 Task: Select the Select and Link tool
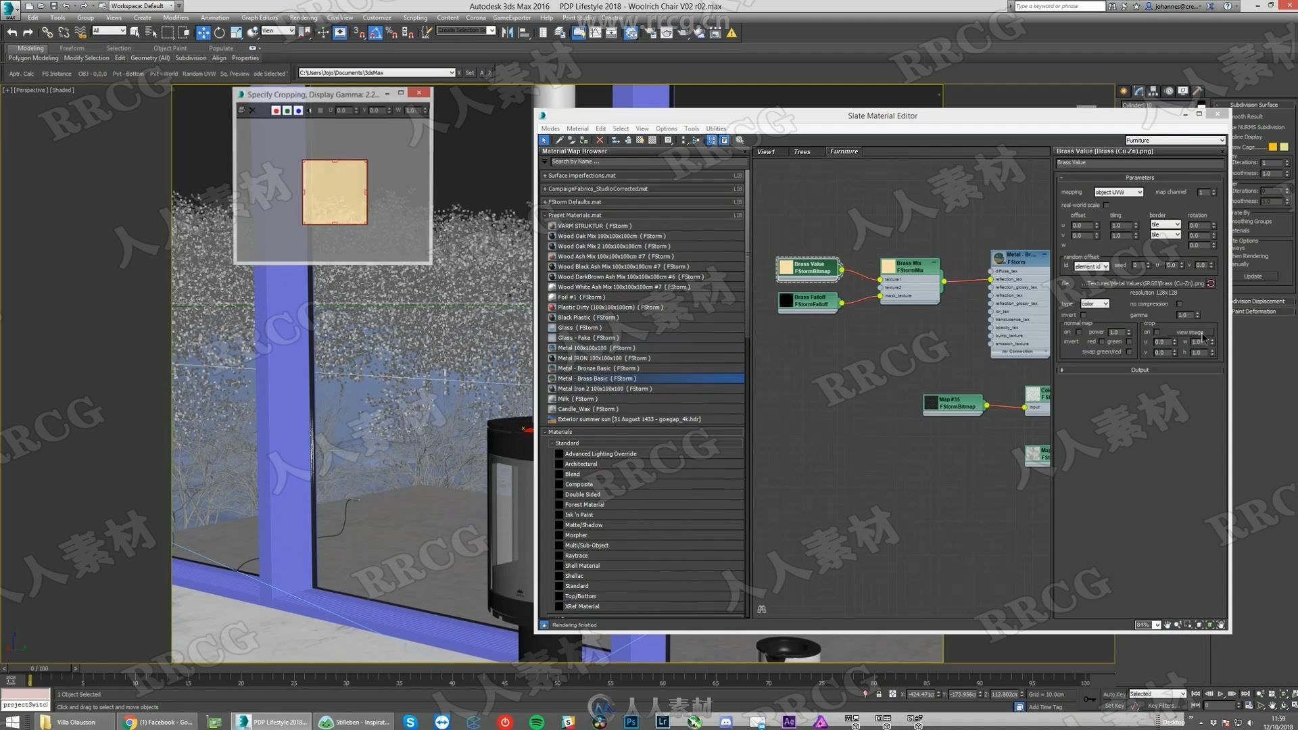(x=47, y=32)
